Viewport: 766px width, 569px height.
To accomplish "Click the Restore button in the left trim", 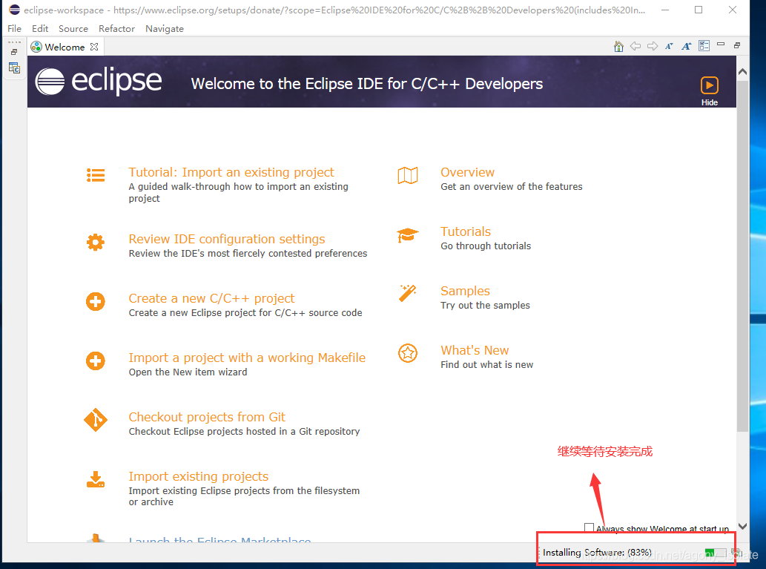I will point(14,52).
